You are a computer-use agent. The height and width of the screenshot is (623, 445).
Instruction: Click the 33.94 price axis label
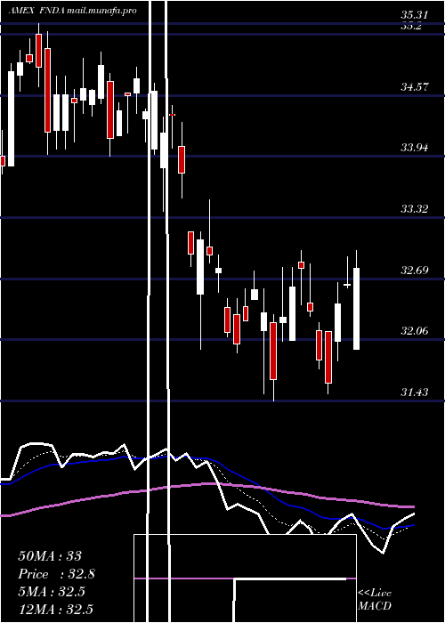(414, 148)
